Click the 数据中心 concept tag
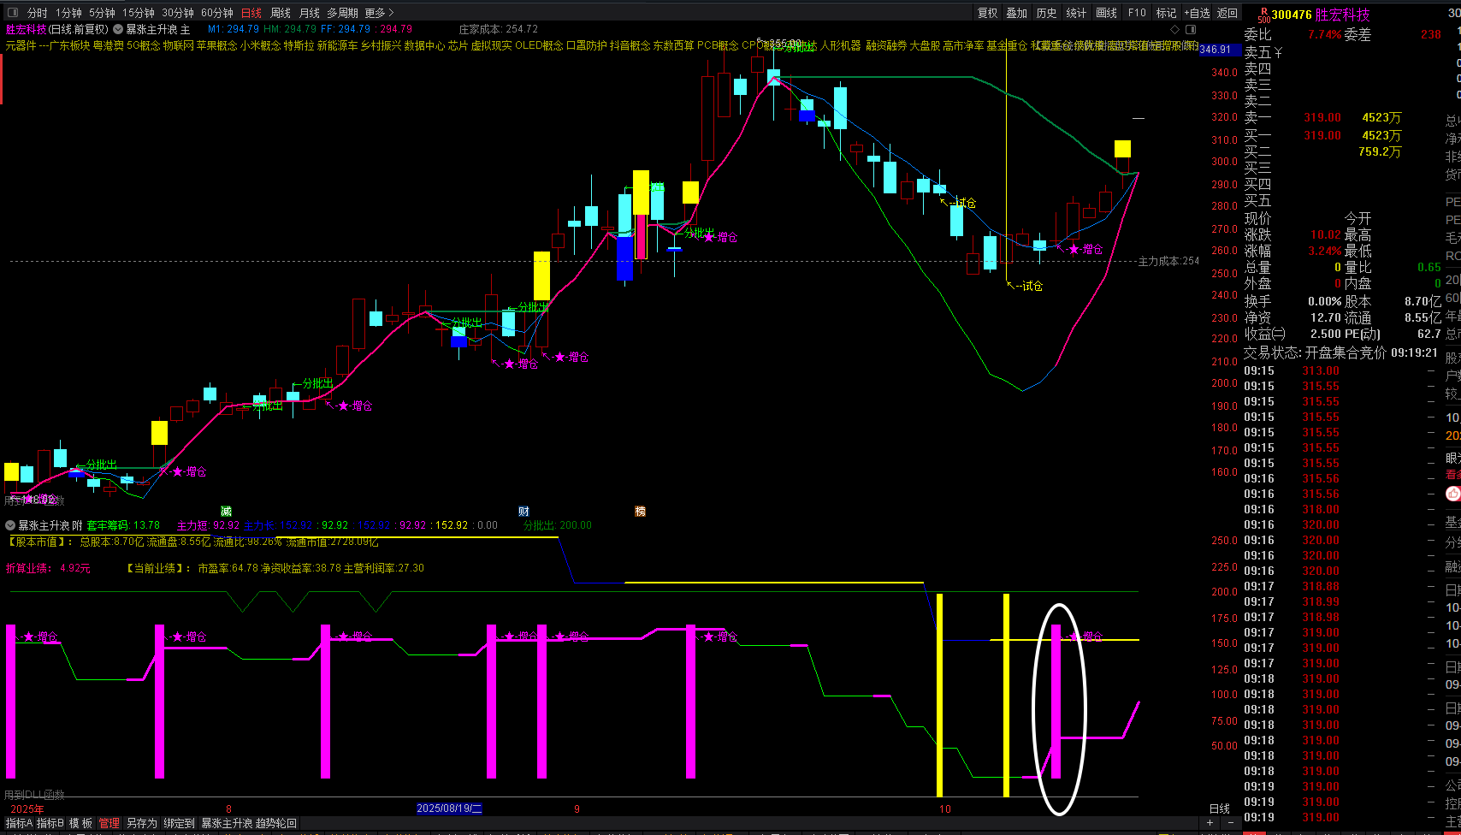 [425, 45]
